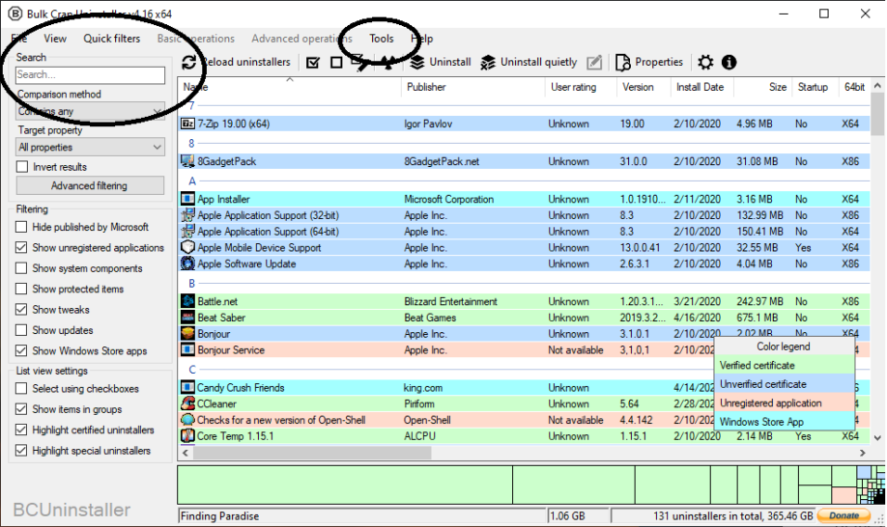Open the Help menu

point(422,39)
